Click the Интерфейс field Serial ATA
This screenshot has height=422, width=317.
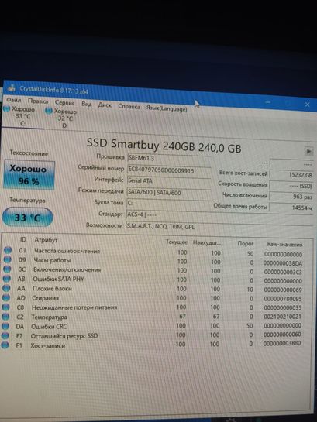coord(169,181)
